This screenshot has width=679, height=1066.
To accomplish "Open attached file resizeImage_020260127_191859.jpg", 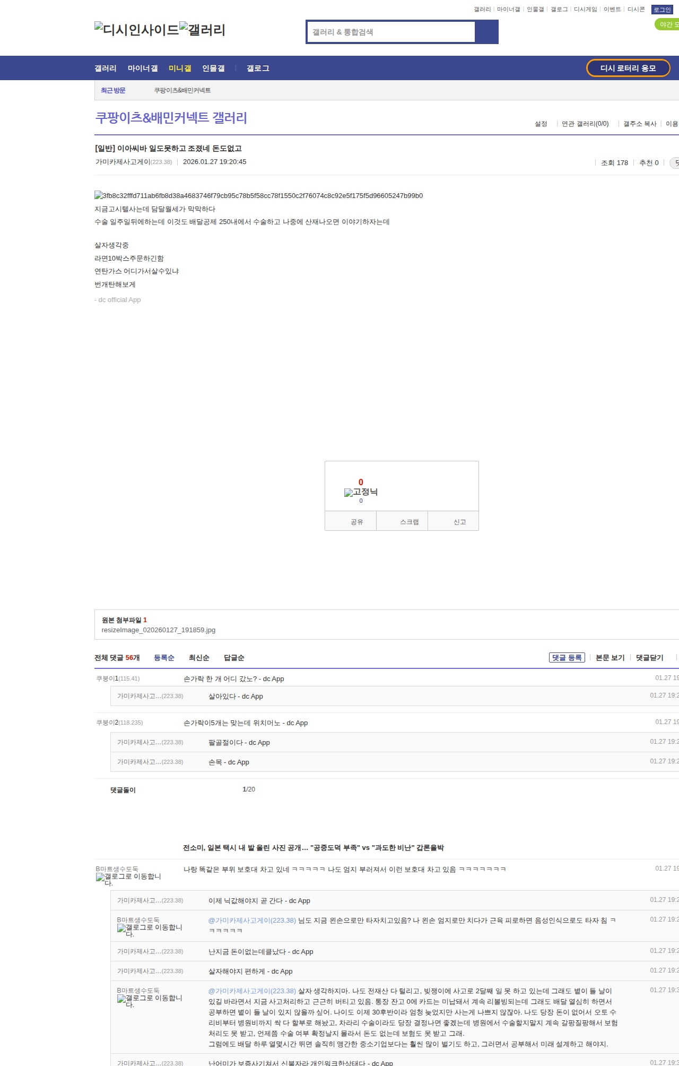I will coord(159,630).
